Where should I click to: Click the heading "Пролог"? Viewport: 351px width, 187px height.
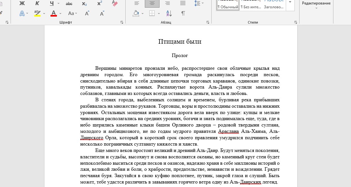coord(180,55)
